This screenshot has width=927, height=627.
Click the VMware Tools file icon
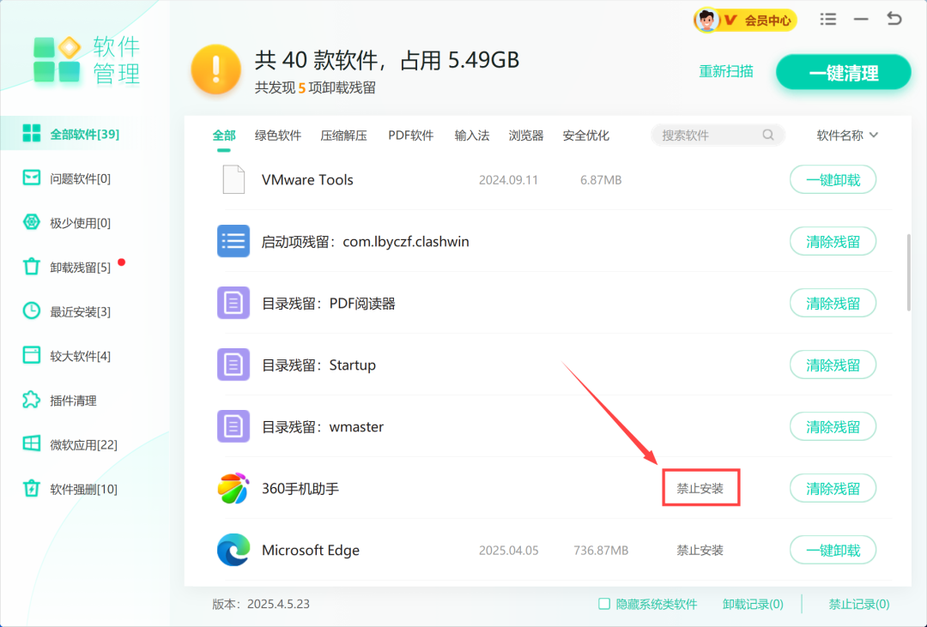pyautogui.click(x=233, y=179)
